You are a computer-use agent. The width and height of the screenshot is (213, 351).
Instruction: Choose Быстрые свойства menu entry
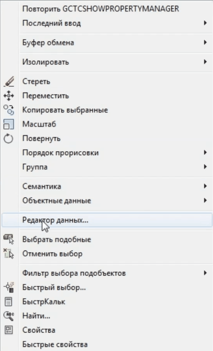coord(107,344)
